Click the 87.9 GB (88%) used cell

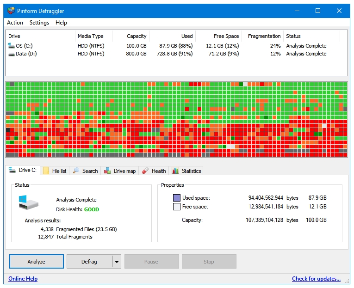[176, 46]
